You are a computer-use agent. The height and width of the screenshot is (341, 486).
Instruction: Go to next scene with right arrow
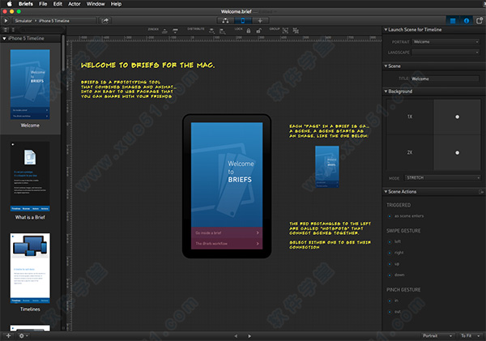pyautogui.click(x=249, y=336)
